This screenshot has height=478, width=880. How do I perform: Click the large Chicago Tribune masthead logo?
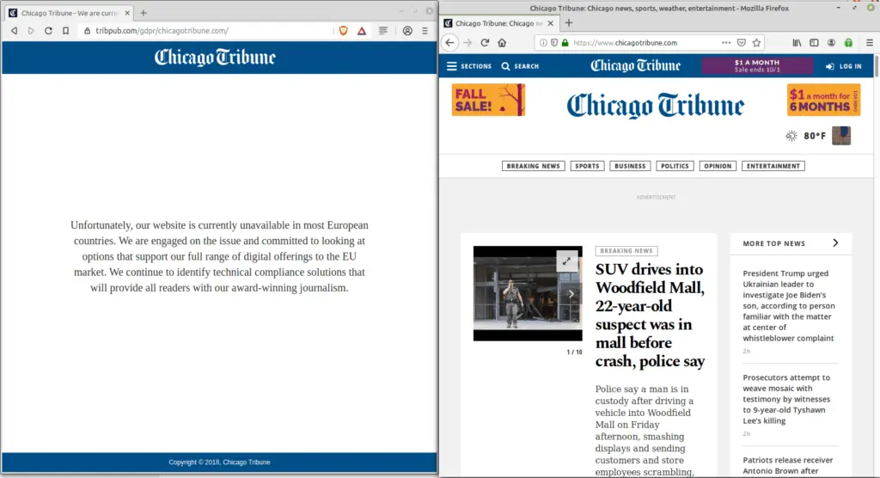coord(656,106)
